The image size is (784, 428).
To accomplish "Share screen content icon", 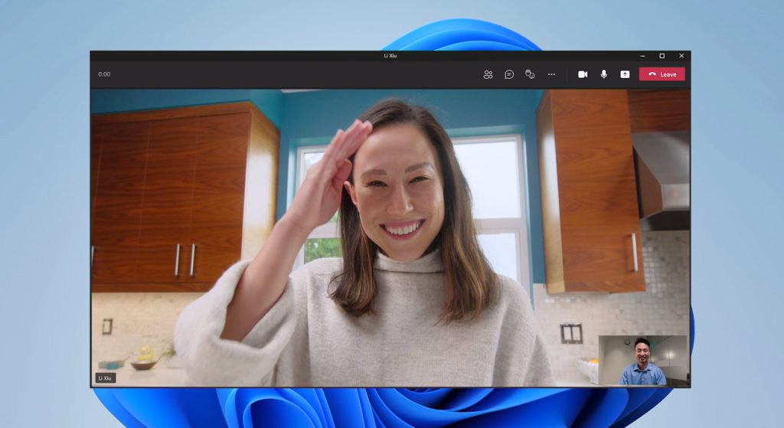I will pyautogui.click(x=625, y=74).
